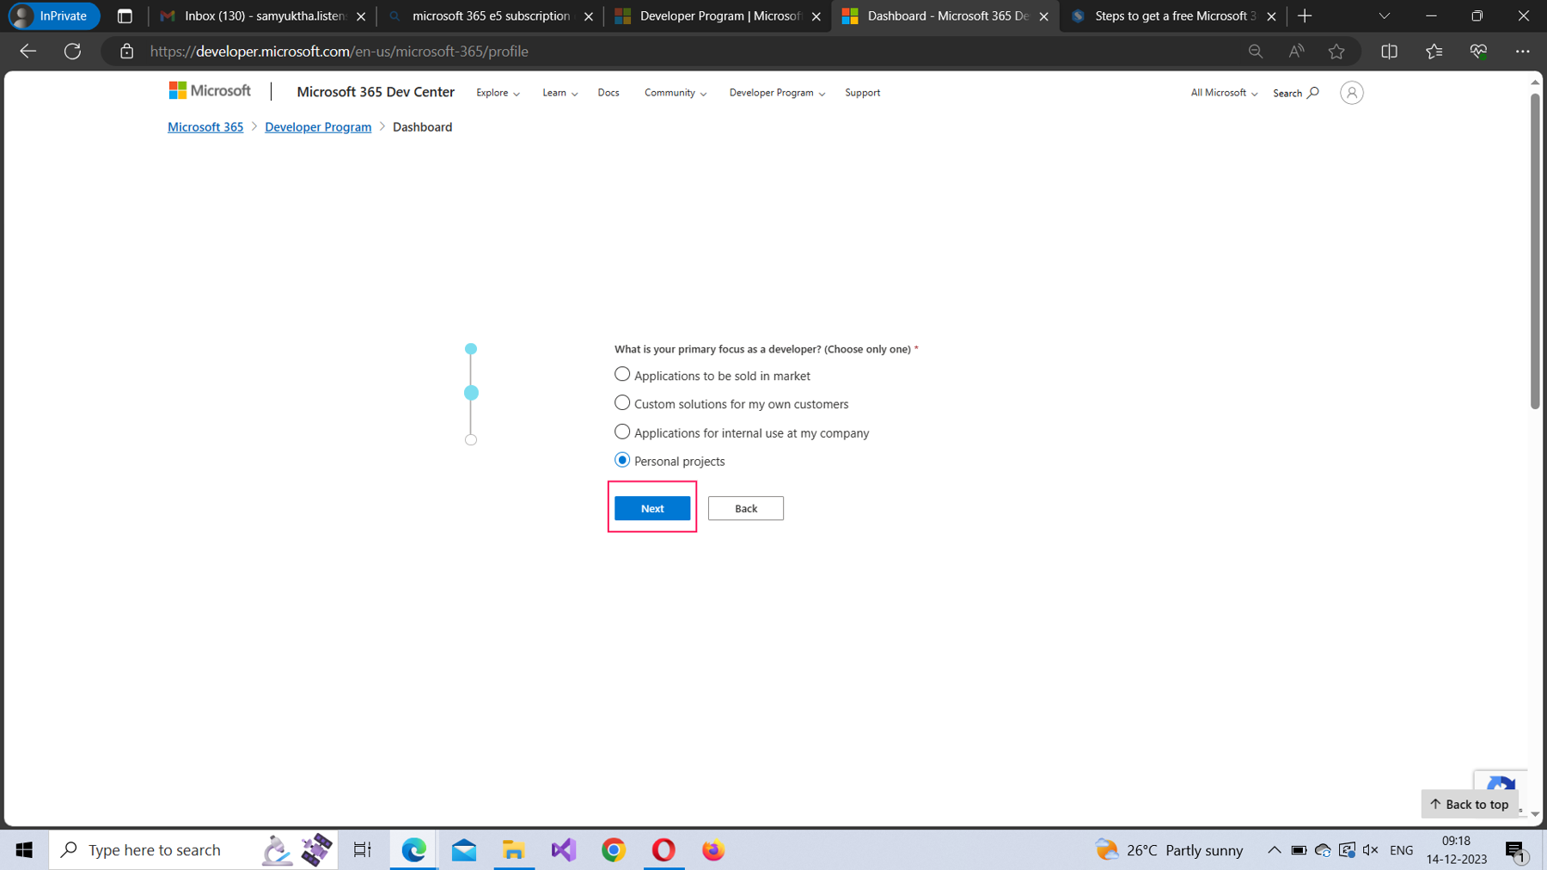Open the split screen icon
1547x870 pixels.
(1389, 52)
